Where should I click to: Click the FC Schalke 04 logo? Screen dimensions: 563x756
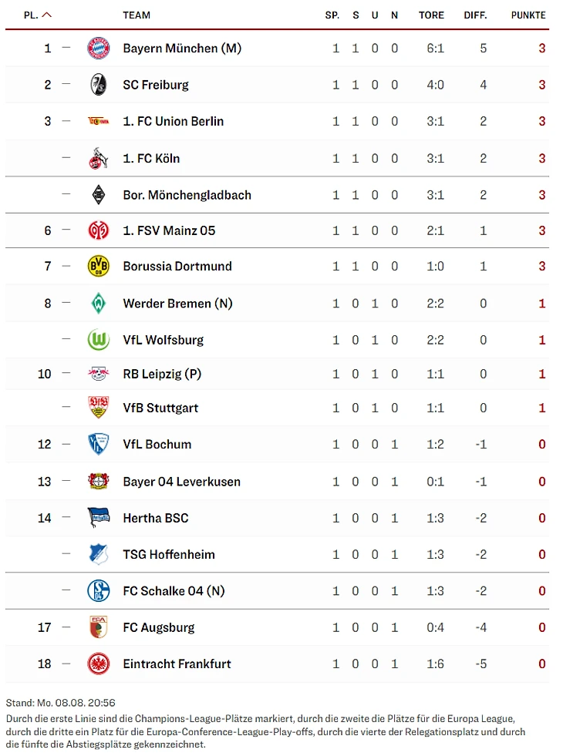(x=98, y=591)
